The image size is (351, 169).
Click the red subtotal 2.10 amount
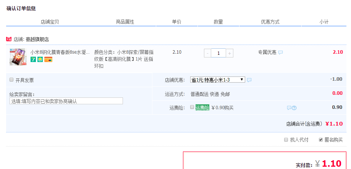click(338, 52)
